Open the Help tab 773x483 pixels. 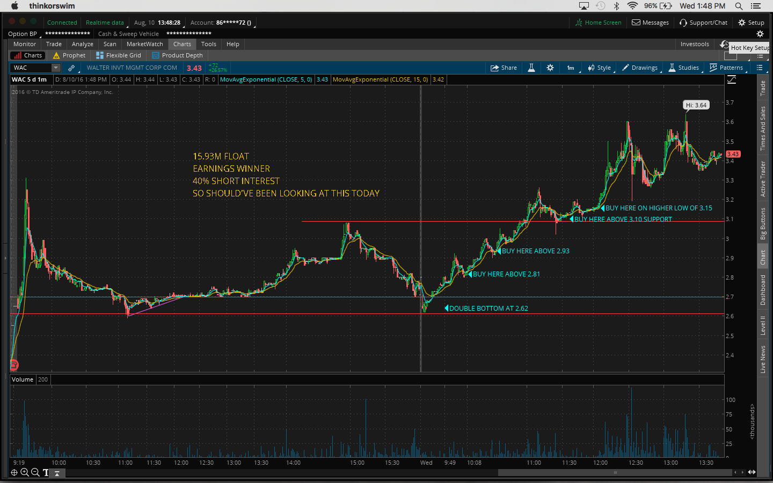[x=233, y=44]
